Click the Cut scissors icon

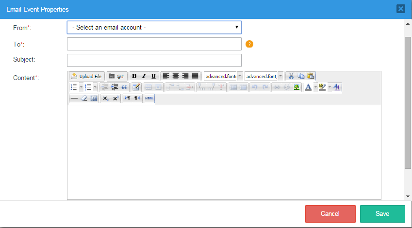pos(291,76)
